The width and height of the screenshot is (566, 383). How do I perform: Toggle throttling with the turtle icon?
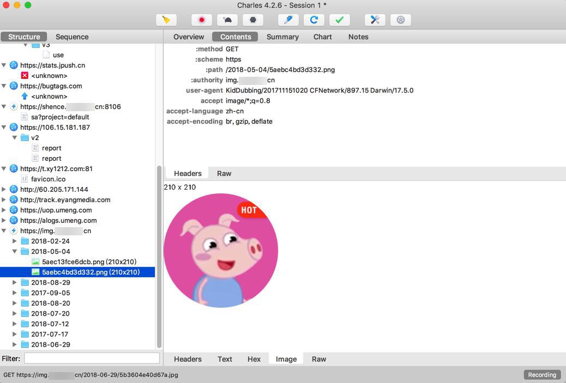(227, 20)
